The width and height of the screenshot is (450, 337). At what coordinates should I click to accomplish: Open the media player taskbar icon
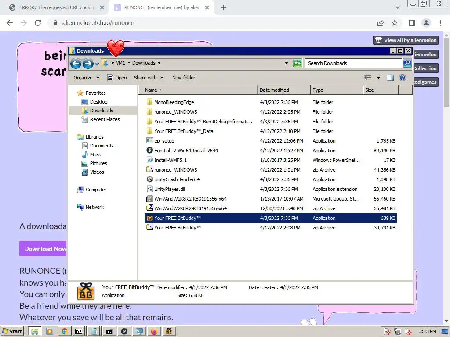pyautogui.click(x=49, y=332)
